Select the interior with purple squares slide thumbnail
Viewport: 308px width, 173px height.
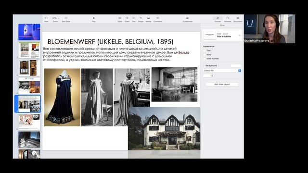(29, 86)
